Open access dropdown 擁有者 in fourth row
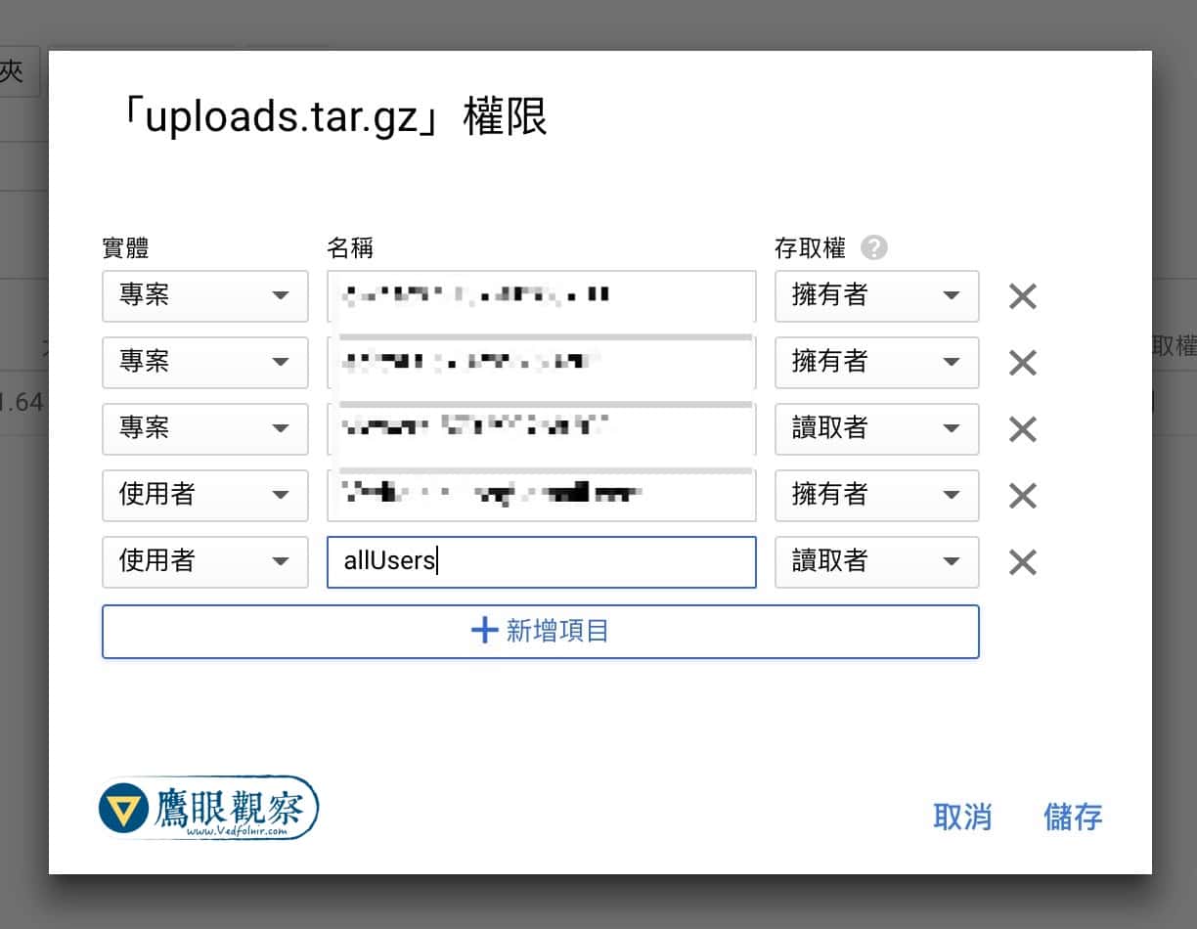The width and height of the screenshot is (1197, 929). tap(877, 496)
